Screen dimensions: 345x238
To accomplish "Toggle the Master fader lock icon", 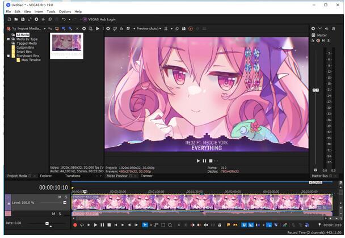I will (x=315, y=170).
